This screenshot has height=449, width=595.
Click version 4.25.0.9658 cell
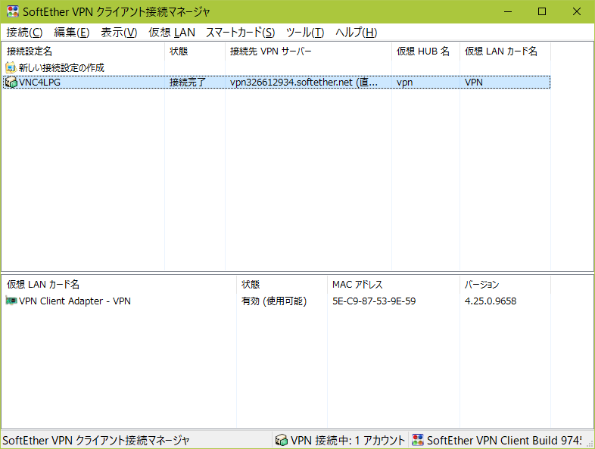pyautogui.click(x=491, y=301)
